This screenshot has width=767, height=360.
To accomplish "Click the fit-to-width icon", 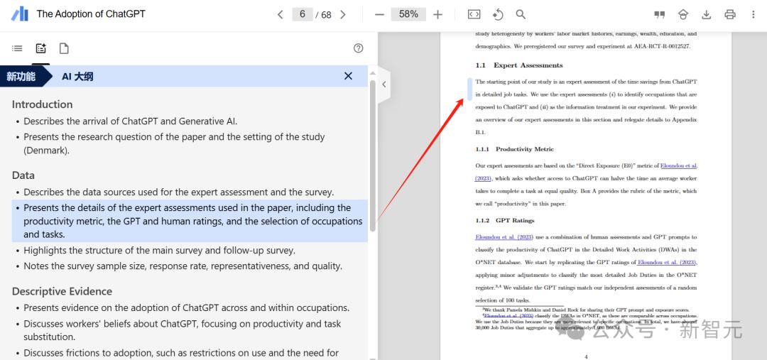I will click(x=474, y=14).
